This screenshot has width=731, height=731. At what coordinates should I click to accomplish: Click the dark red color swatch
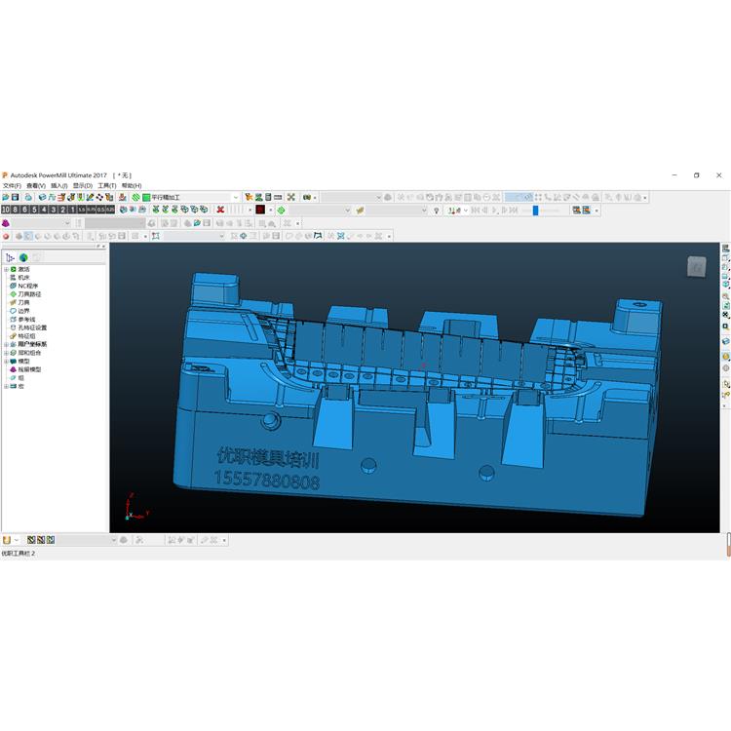tap(260, 210)
